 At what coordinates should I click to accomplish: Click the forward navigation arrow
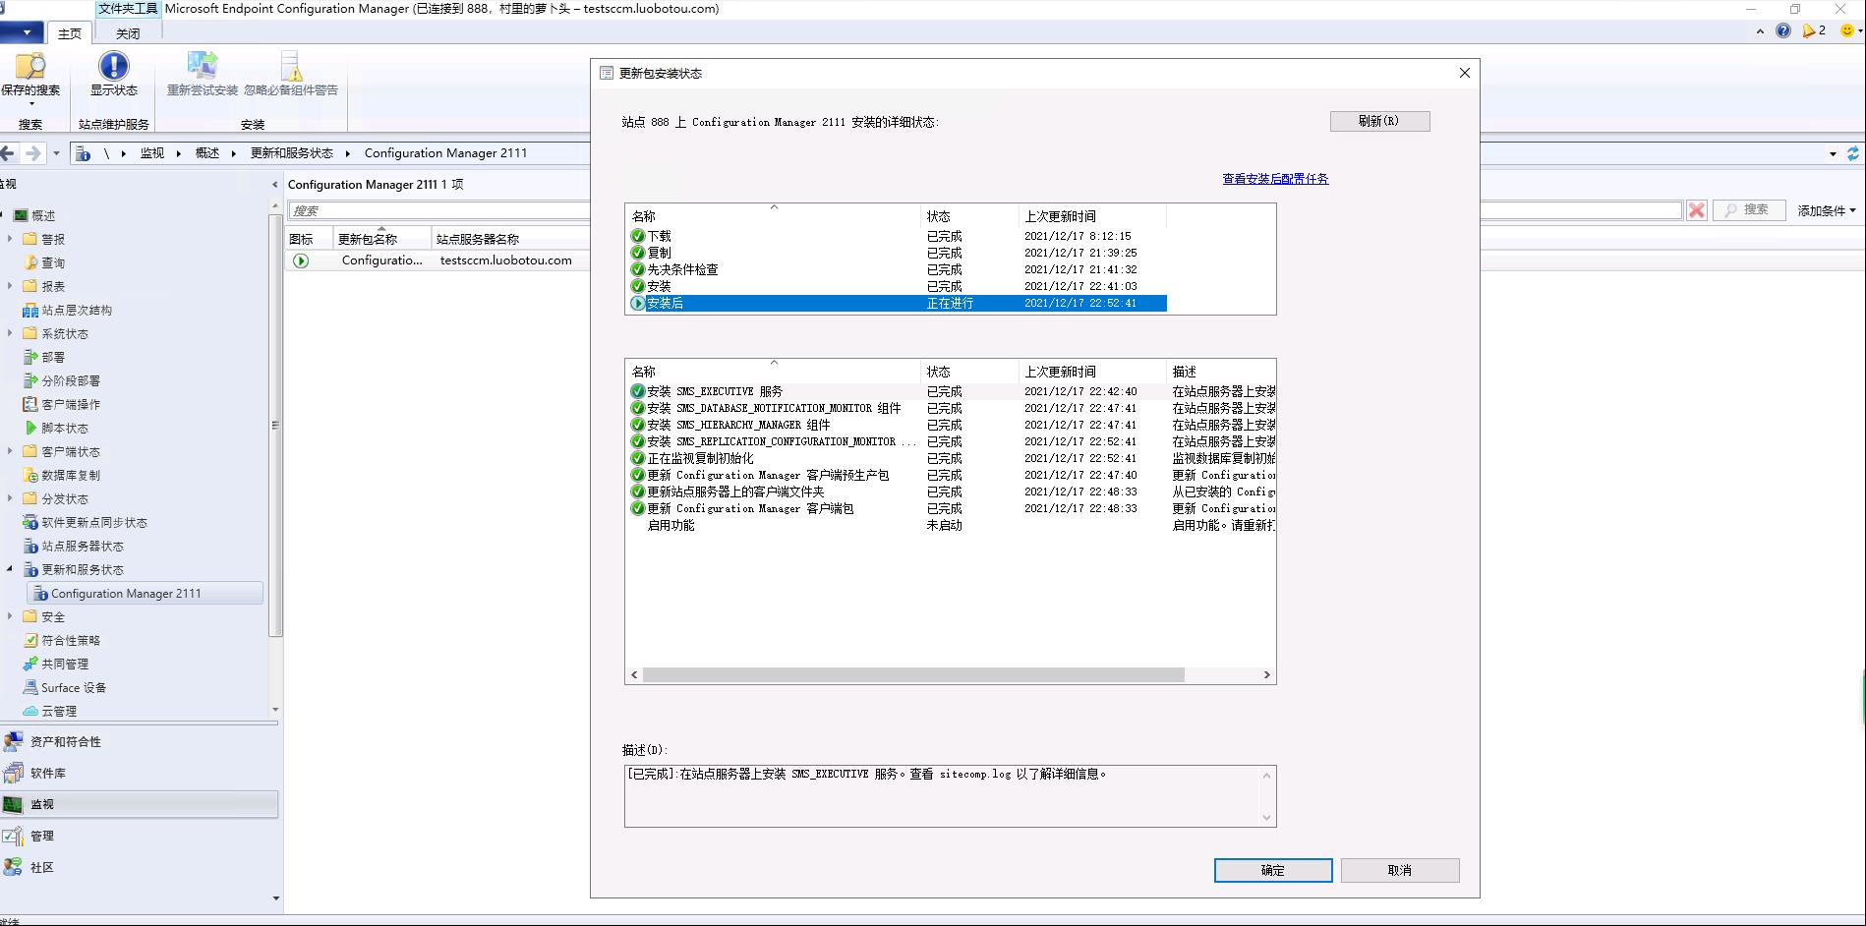pos(32,153)
